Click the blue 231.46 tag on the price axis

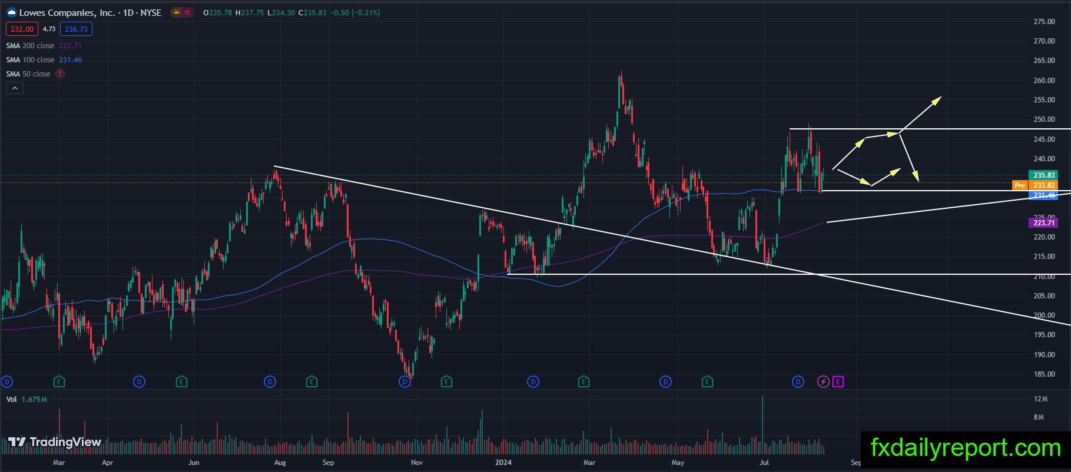tap(1043, 195)
